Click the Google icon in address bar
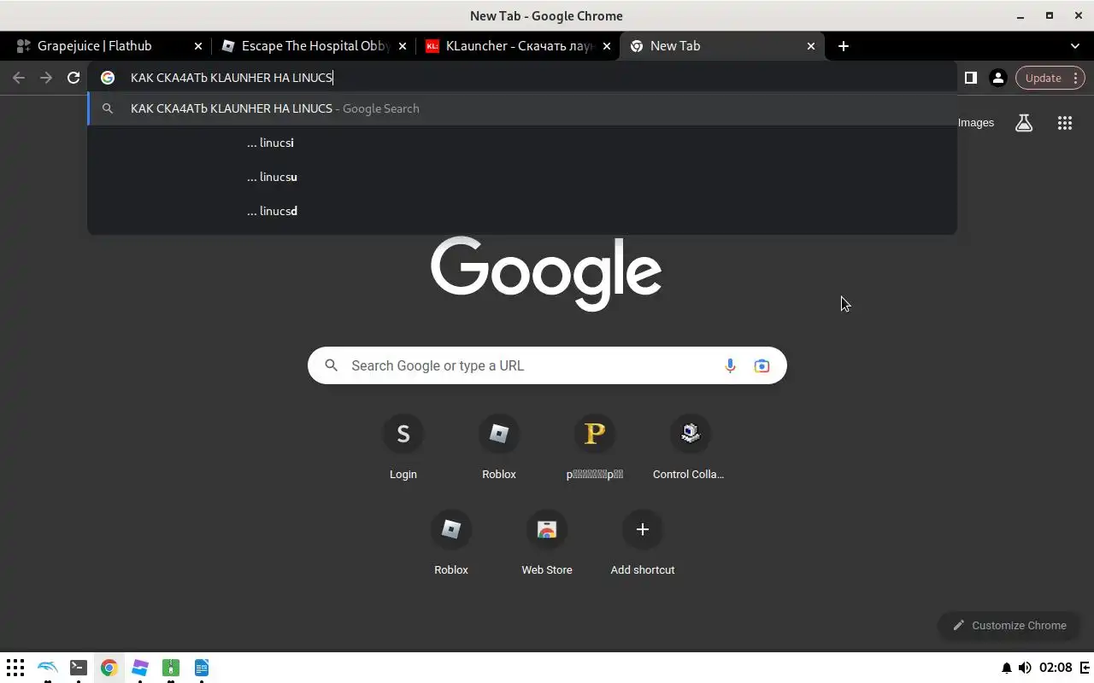The image size is (1094, 683). (x=108, y=78)
